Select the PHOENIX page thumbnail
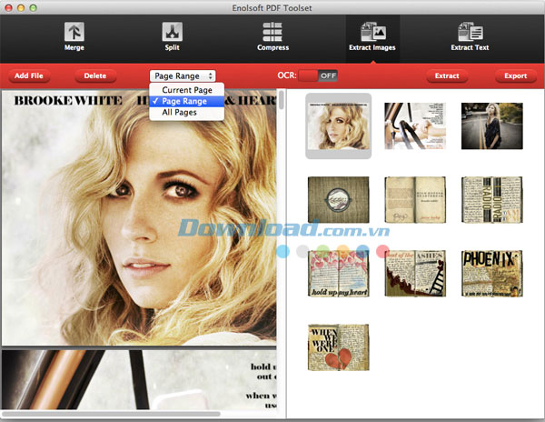This screenshot has width=545, height=422. 491,274
